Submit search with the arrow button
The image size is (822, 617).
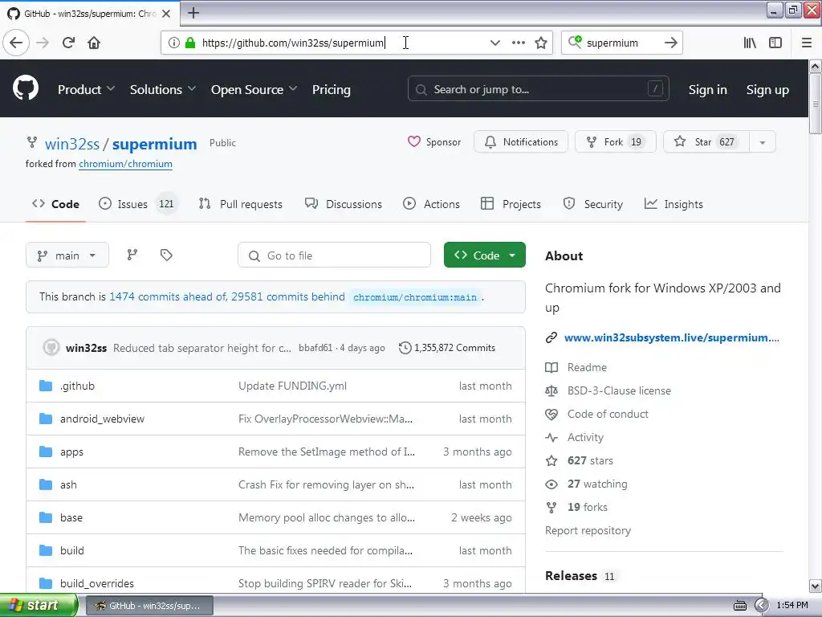[x=670, y=43]
